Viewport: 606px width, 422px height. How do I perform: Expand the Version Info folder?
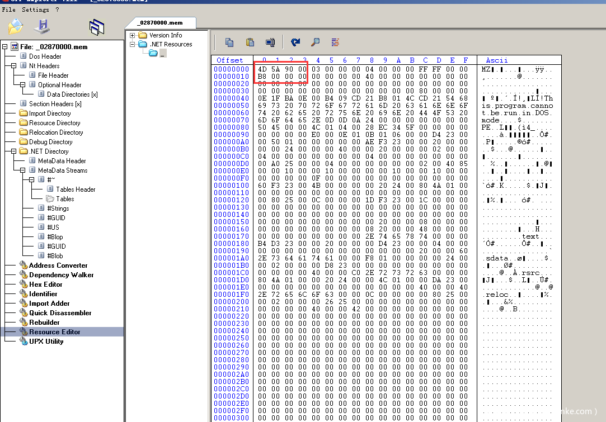pyautogui.click(x=133, y=35)
